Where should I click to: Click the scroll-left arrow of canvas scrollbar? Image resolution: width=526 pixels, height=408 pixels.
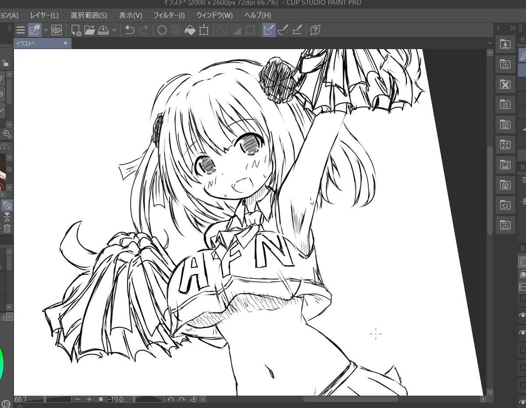tap(203, 399)
